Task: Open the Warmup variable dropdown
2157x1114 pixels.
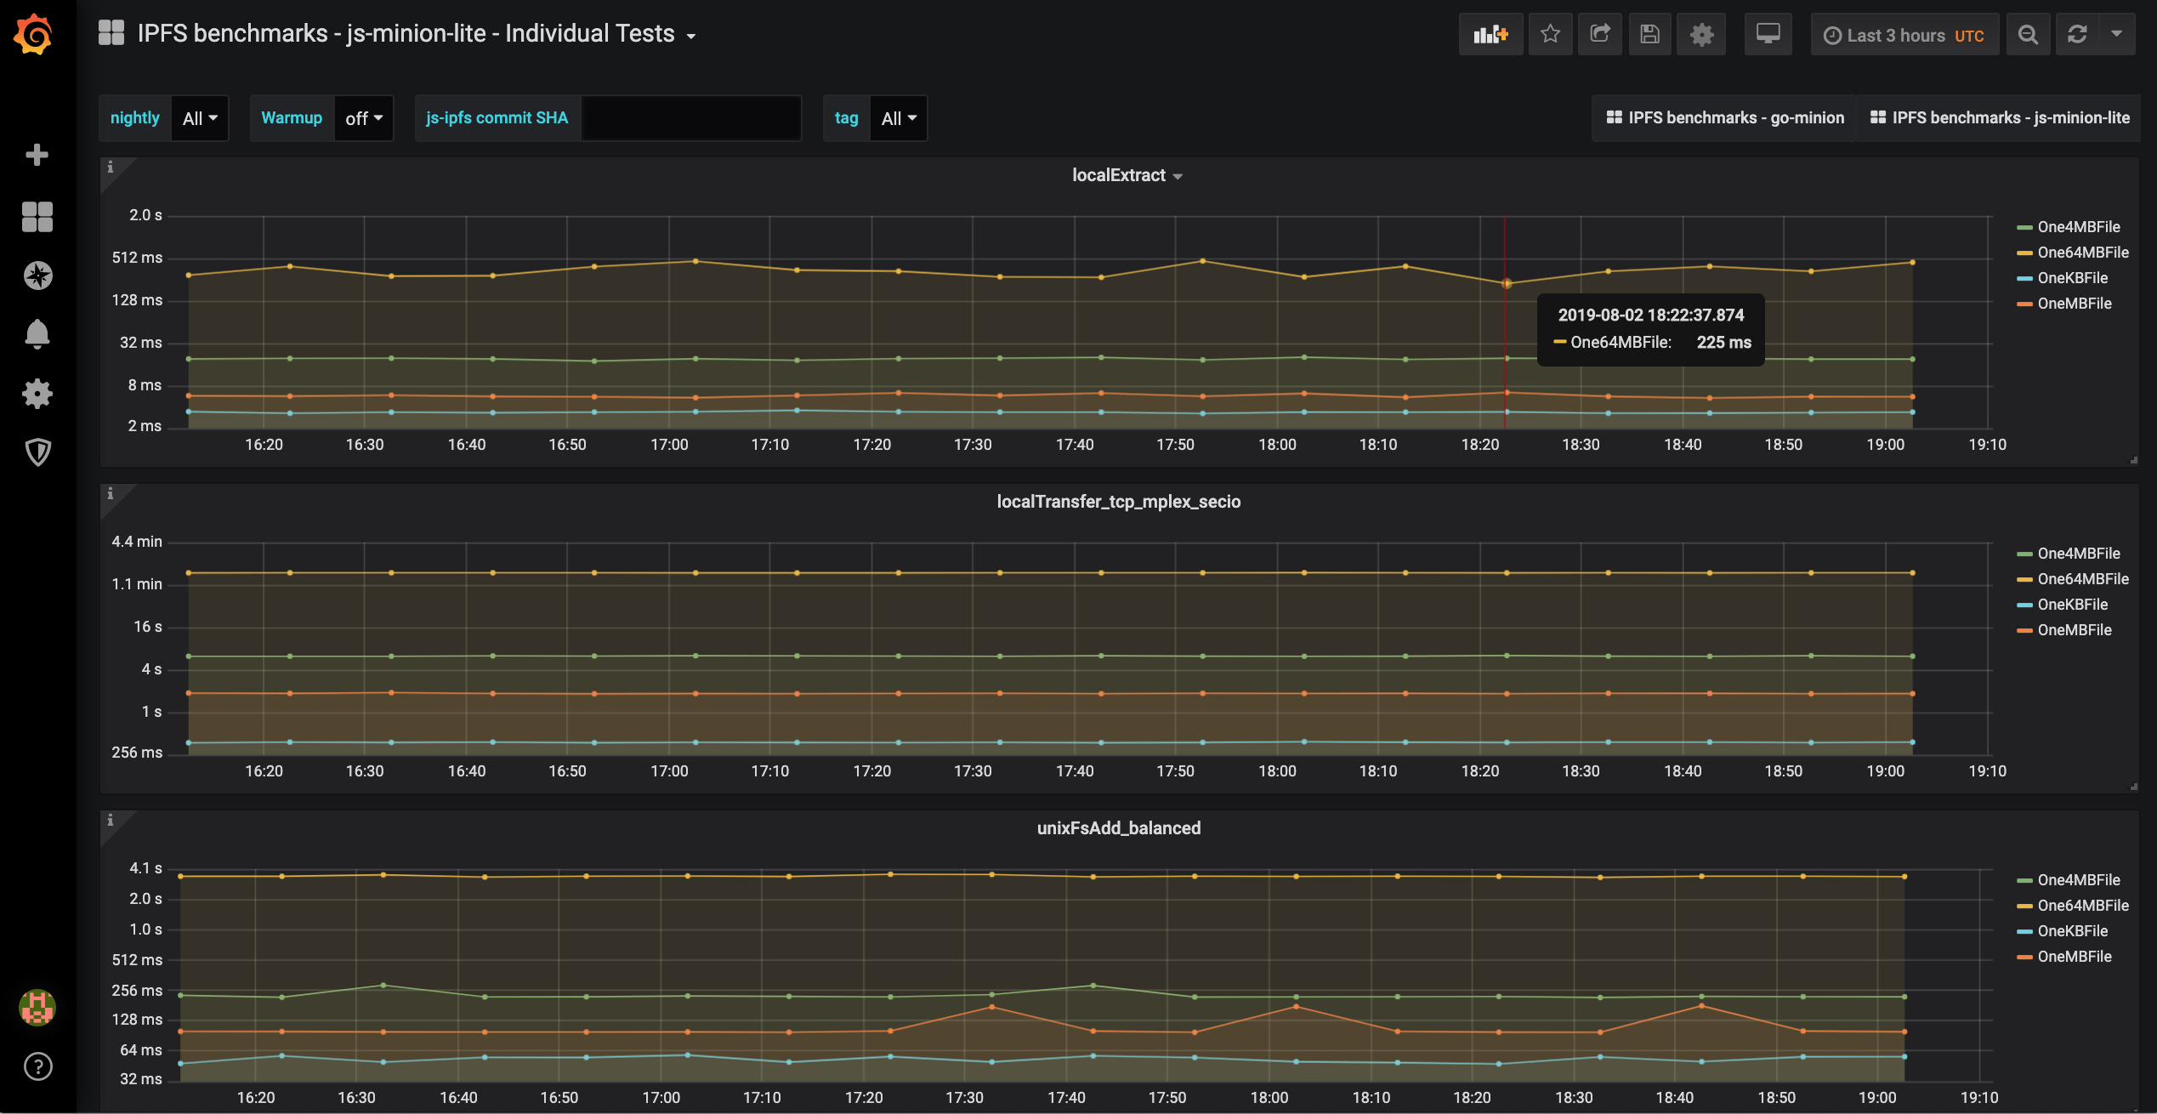Action: [x=364, y=118]
